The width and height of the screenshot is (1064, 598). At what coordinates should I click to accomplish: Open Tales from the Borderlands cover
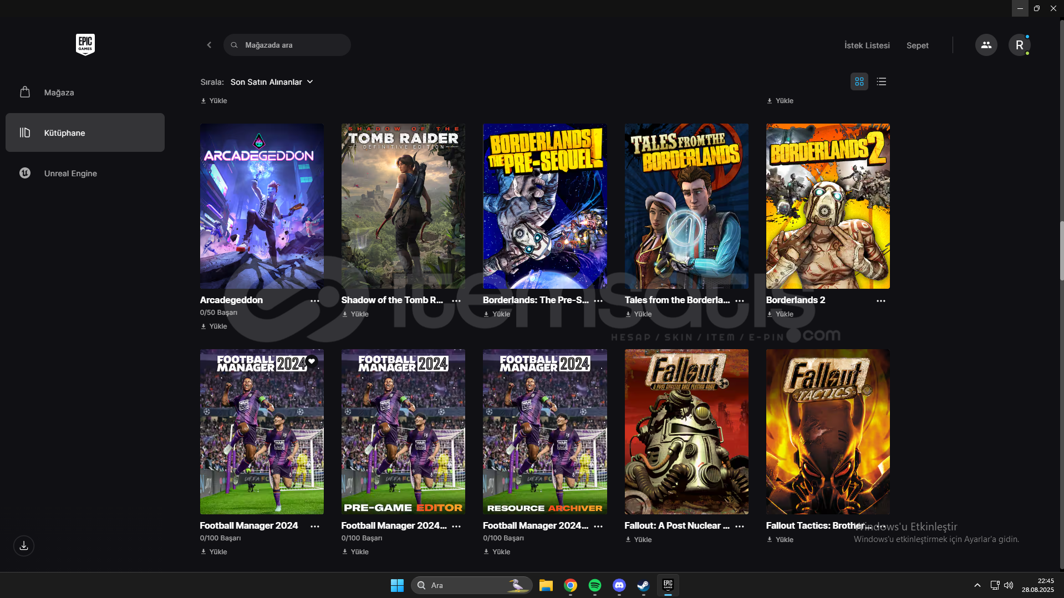686,206
